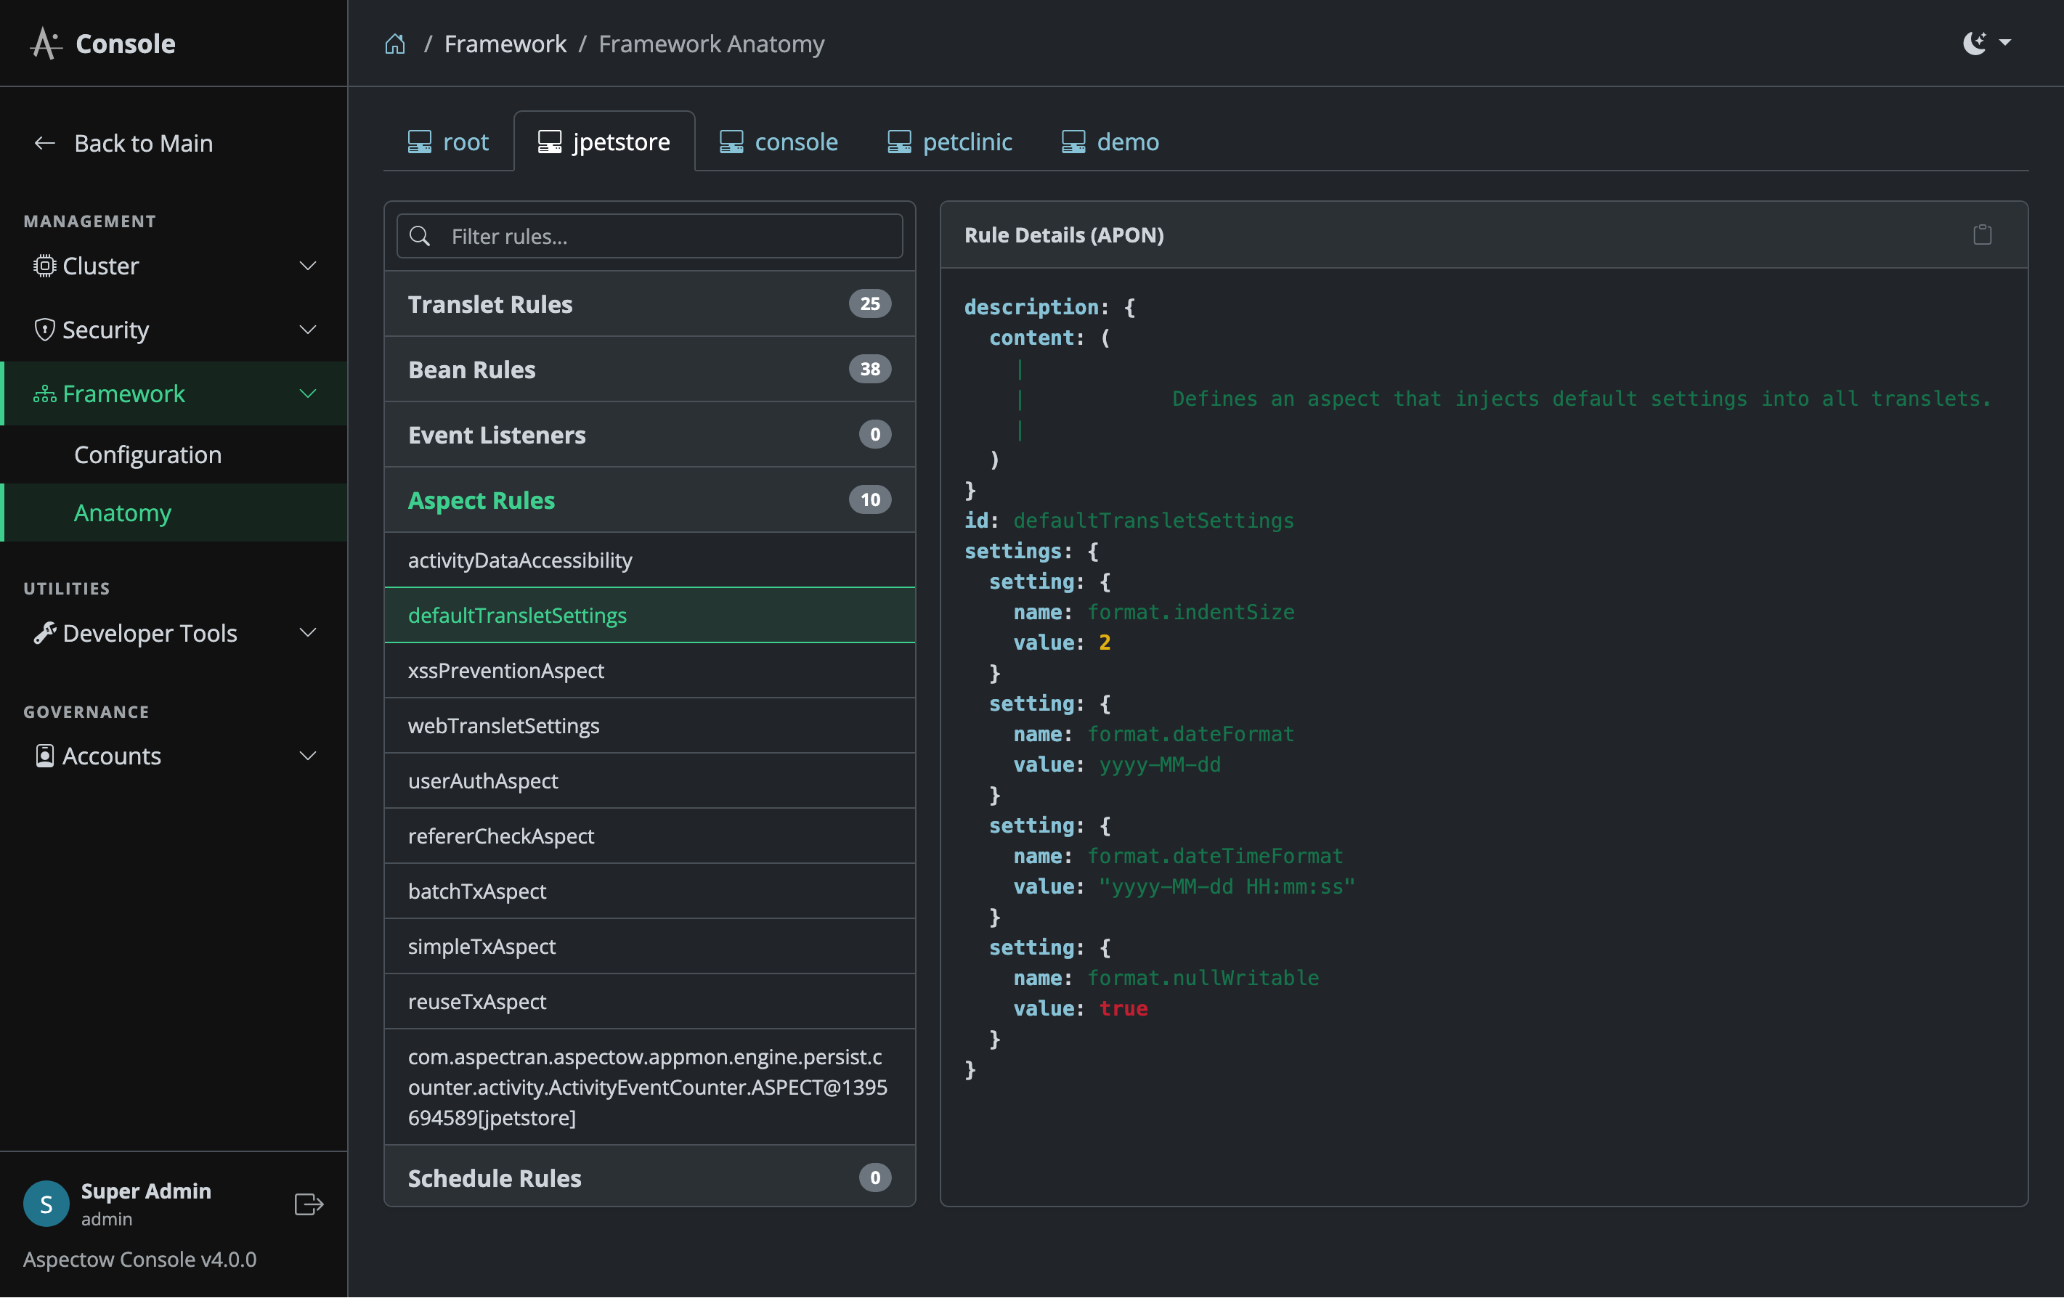Switch to the demo tab
This screenshot has height=1298, width=2064.
click(x=1110, y=142)
